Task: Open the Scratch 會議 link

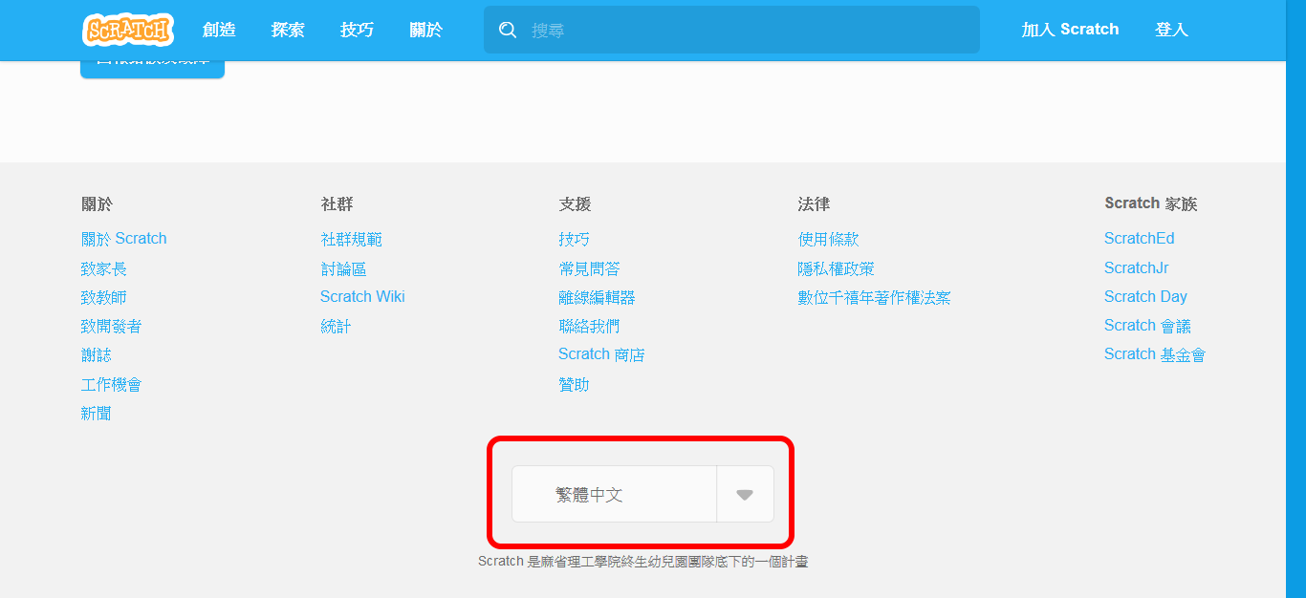Action: click(1147, 326)
